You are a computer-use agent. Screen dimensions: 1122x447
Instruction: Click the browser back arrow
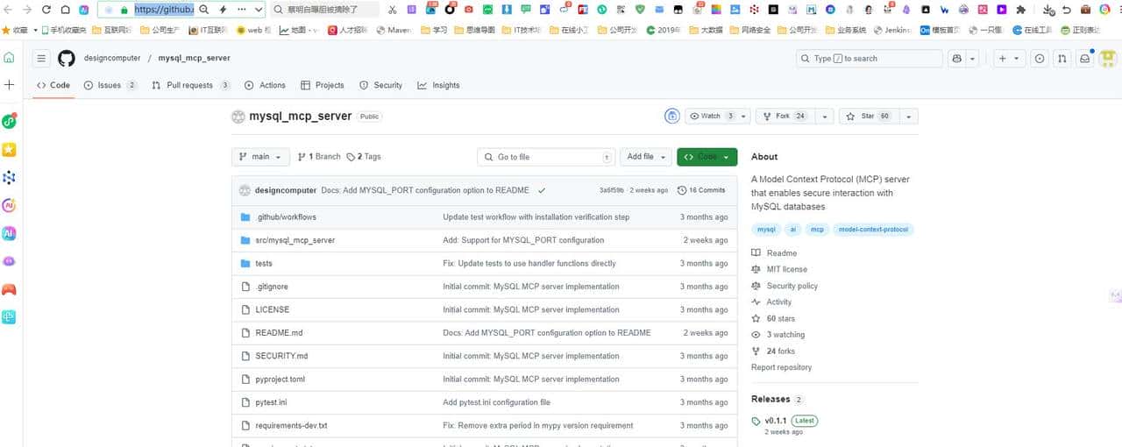pos(8,10)
